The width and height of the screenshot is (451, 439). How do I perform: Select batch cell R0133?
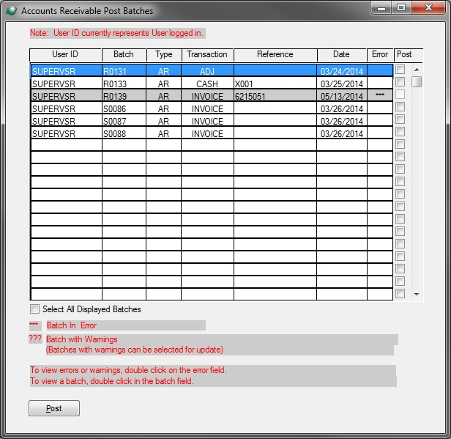coord(124,84)
